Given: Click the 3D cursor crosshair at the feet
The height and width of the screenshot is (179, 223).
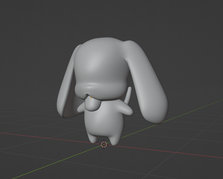Looking at the screenshot, I should pos(104,144).
